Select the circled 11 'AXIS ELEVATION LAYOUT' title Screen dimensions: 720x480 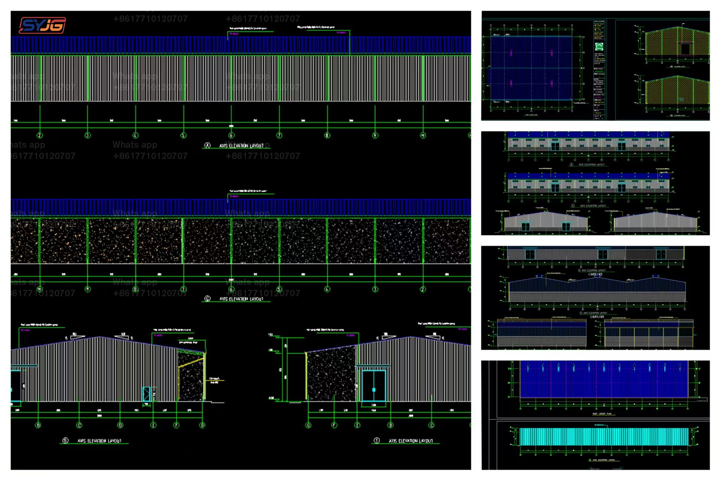coord(94,441)
